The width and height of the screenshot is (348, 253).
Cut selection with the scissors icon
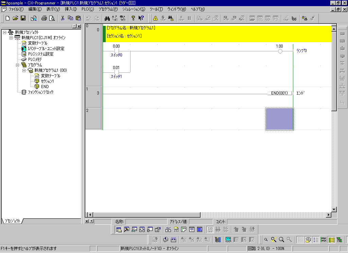point(63,18)
